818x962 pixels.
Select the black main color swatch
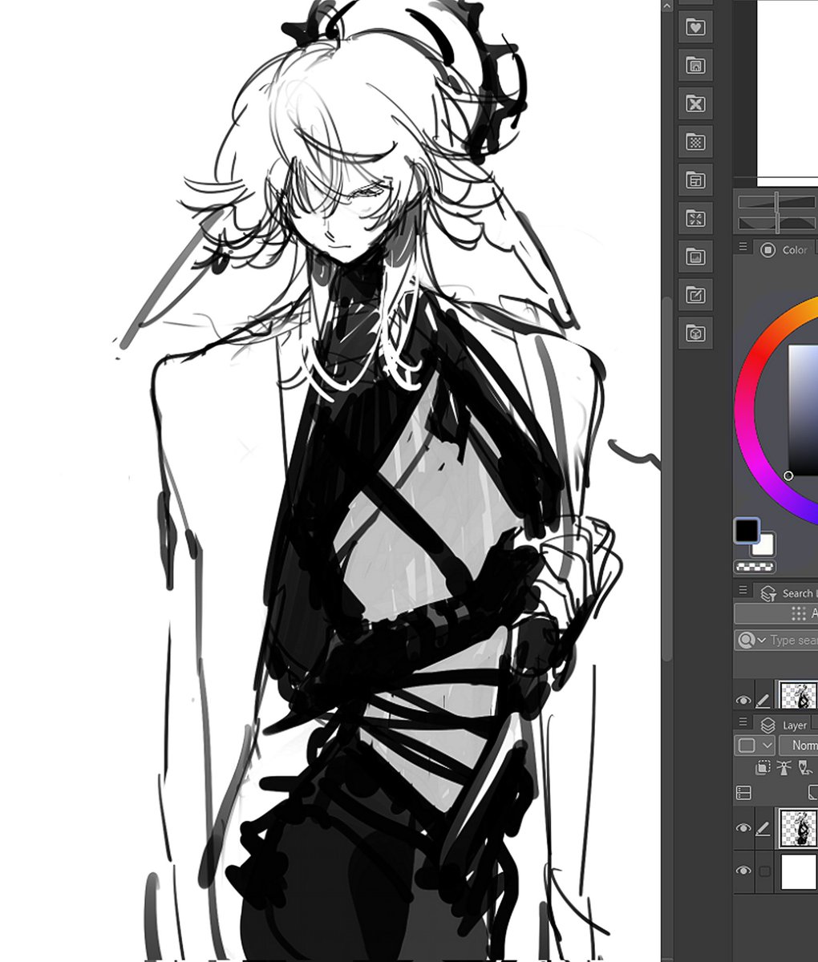[x=747, y=530]
